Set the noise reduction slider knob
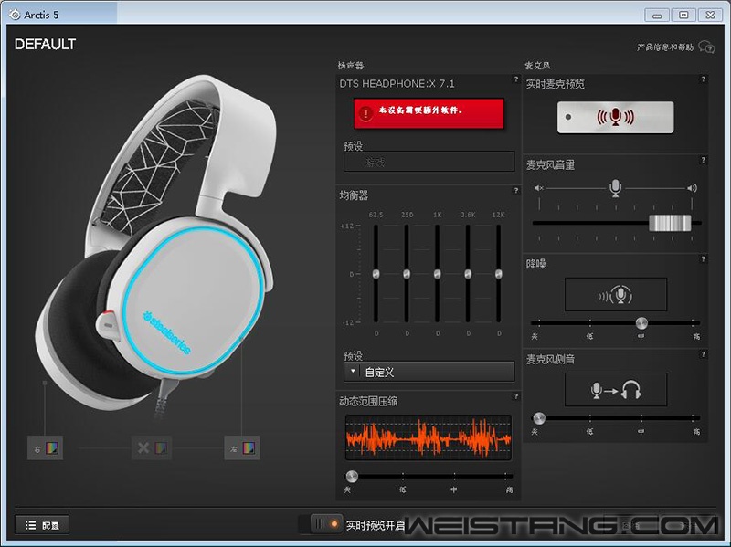The width and height of the screenshot is (731, 547). tap(641, 322)
